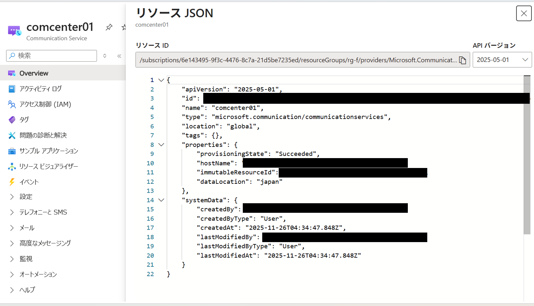The width and height of the screenshot is (534, 306).
Task: Click the "provisioningState": "Succeeded" line
Action: coord(258,154)
